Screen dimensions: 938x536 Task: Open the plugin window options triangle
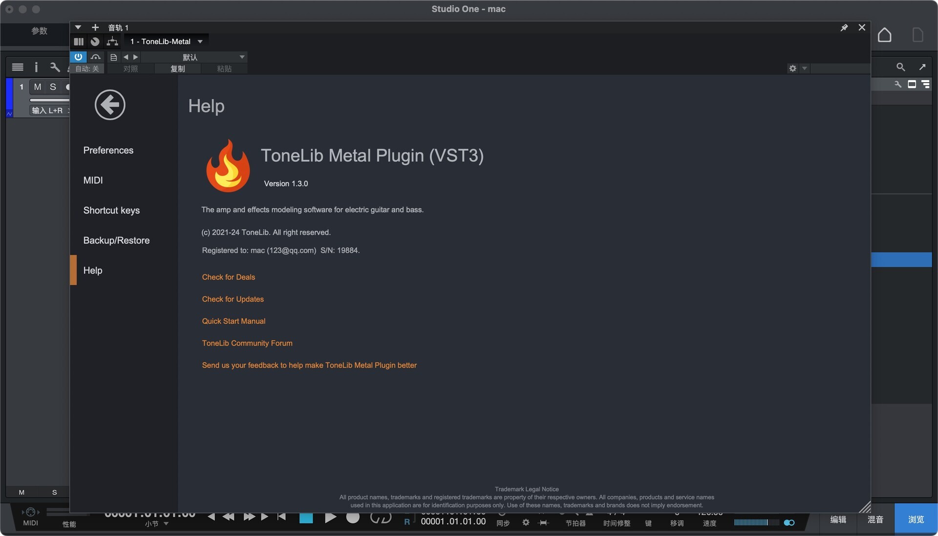pyautogui.click(x=78, y=27)
